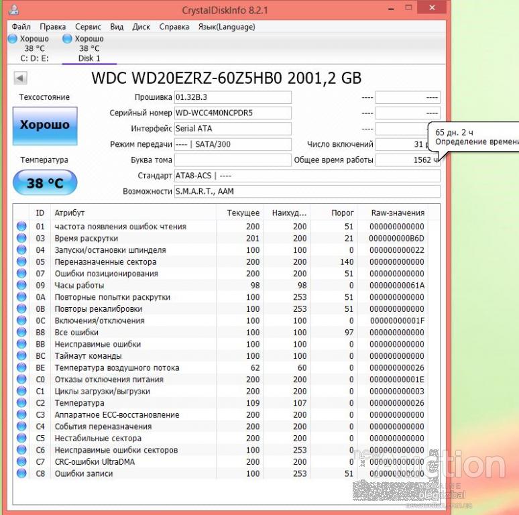Click the Интерфейс field Serial ATA
This screenshot has width=519, height=515.
pyautogui.click(x=233, y=129)
